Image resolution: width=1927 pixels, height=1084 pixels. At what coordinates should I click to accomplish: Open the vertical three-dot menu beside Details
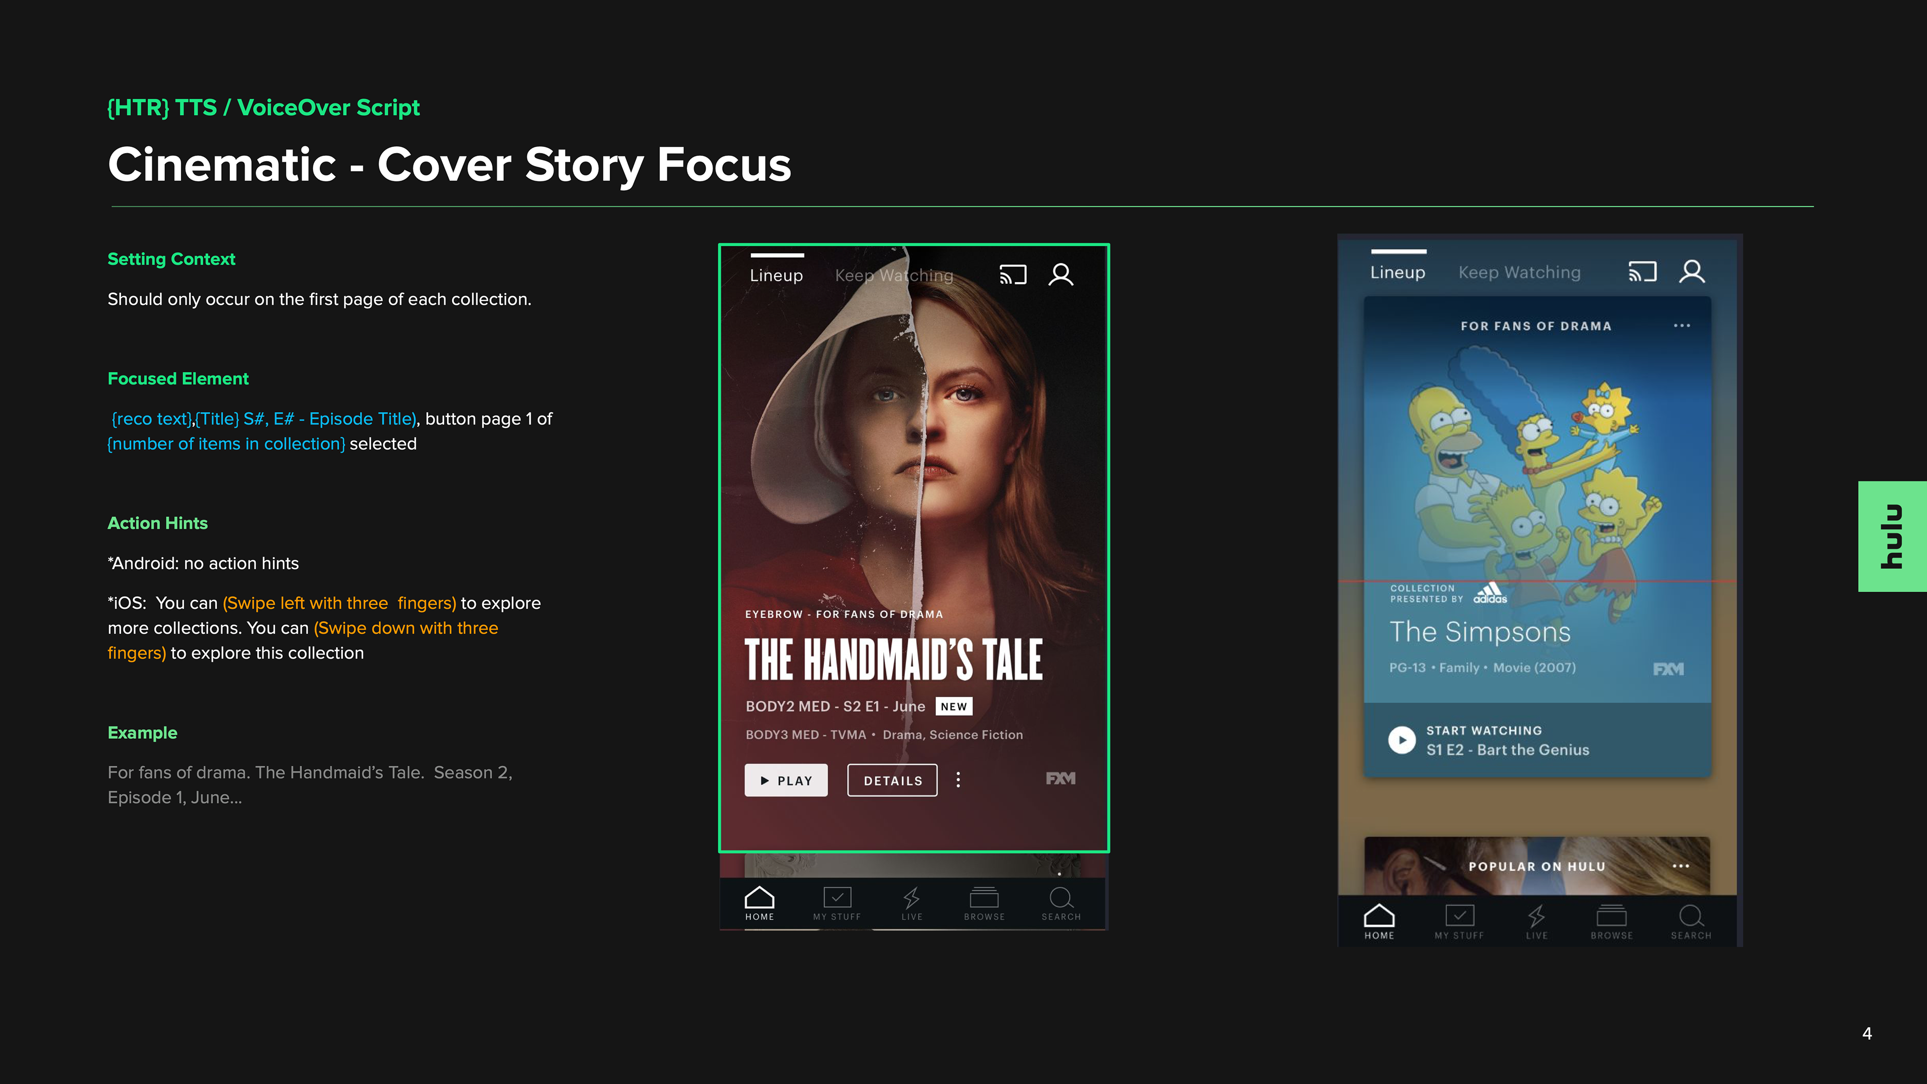coord(958,780)
